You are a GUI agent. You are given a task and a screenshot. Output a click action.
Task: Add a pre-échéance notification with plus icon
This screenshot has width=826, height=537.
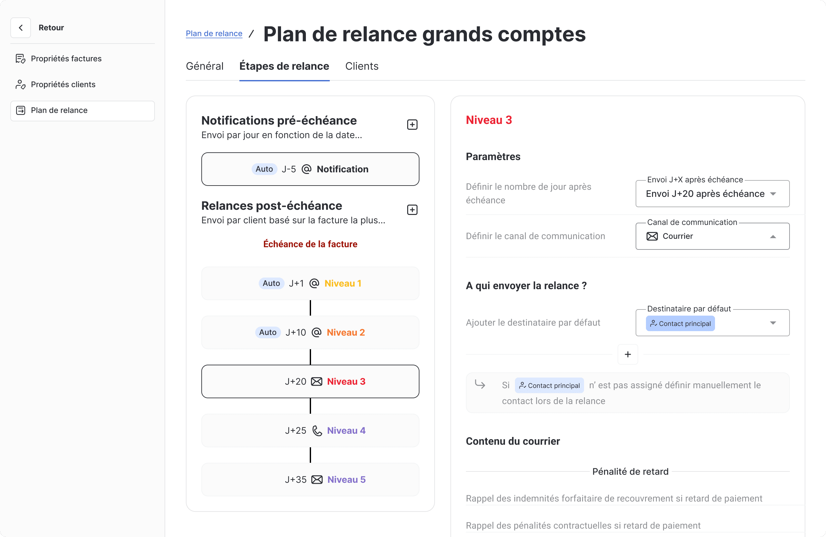click(x=412, y=125)
